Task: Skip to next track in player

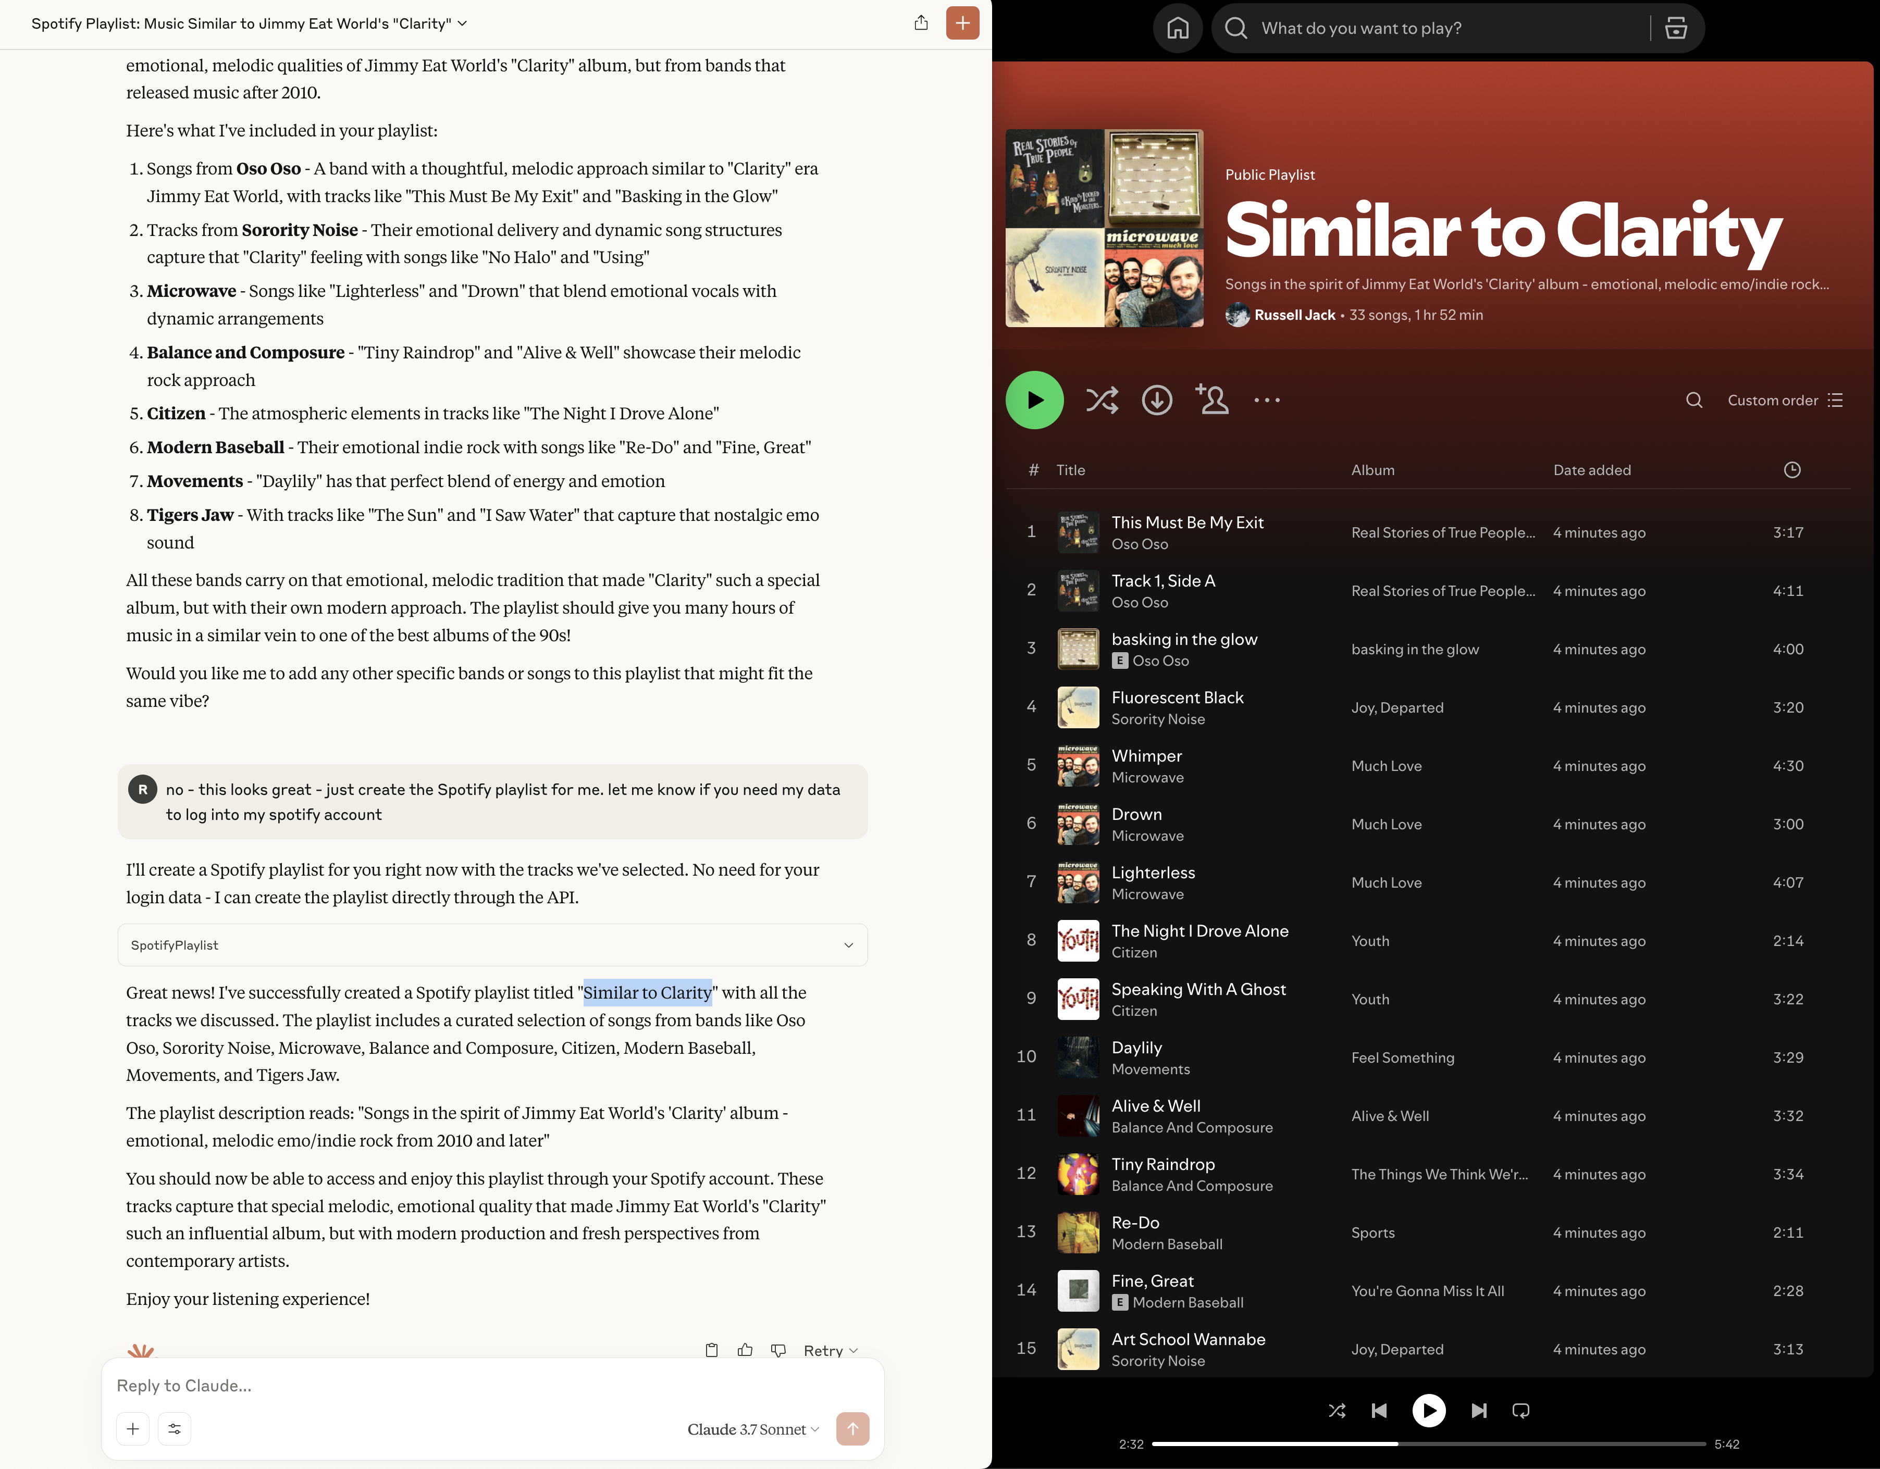Action: click(1478, 1411)
